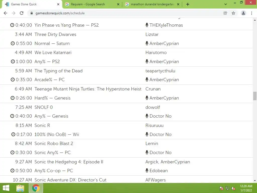Screen dimensions: 257x193
Task: Switch to the Games Done Quick tab
Action: [x=32, y=4]
